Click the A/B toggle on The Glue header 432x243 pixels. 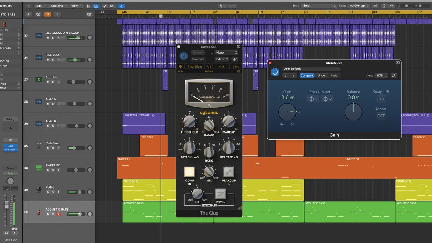click(x=209, y=66)
